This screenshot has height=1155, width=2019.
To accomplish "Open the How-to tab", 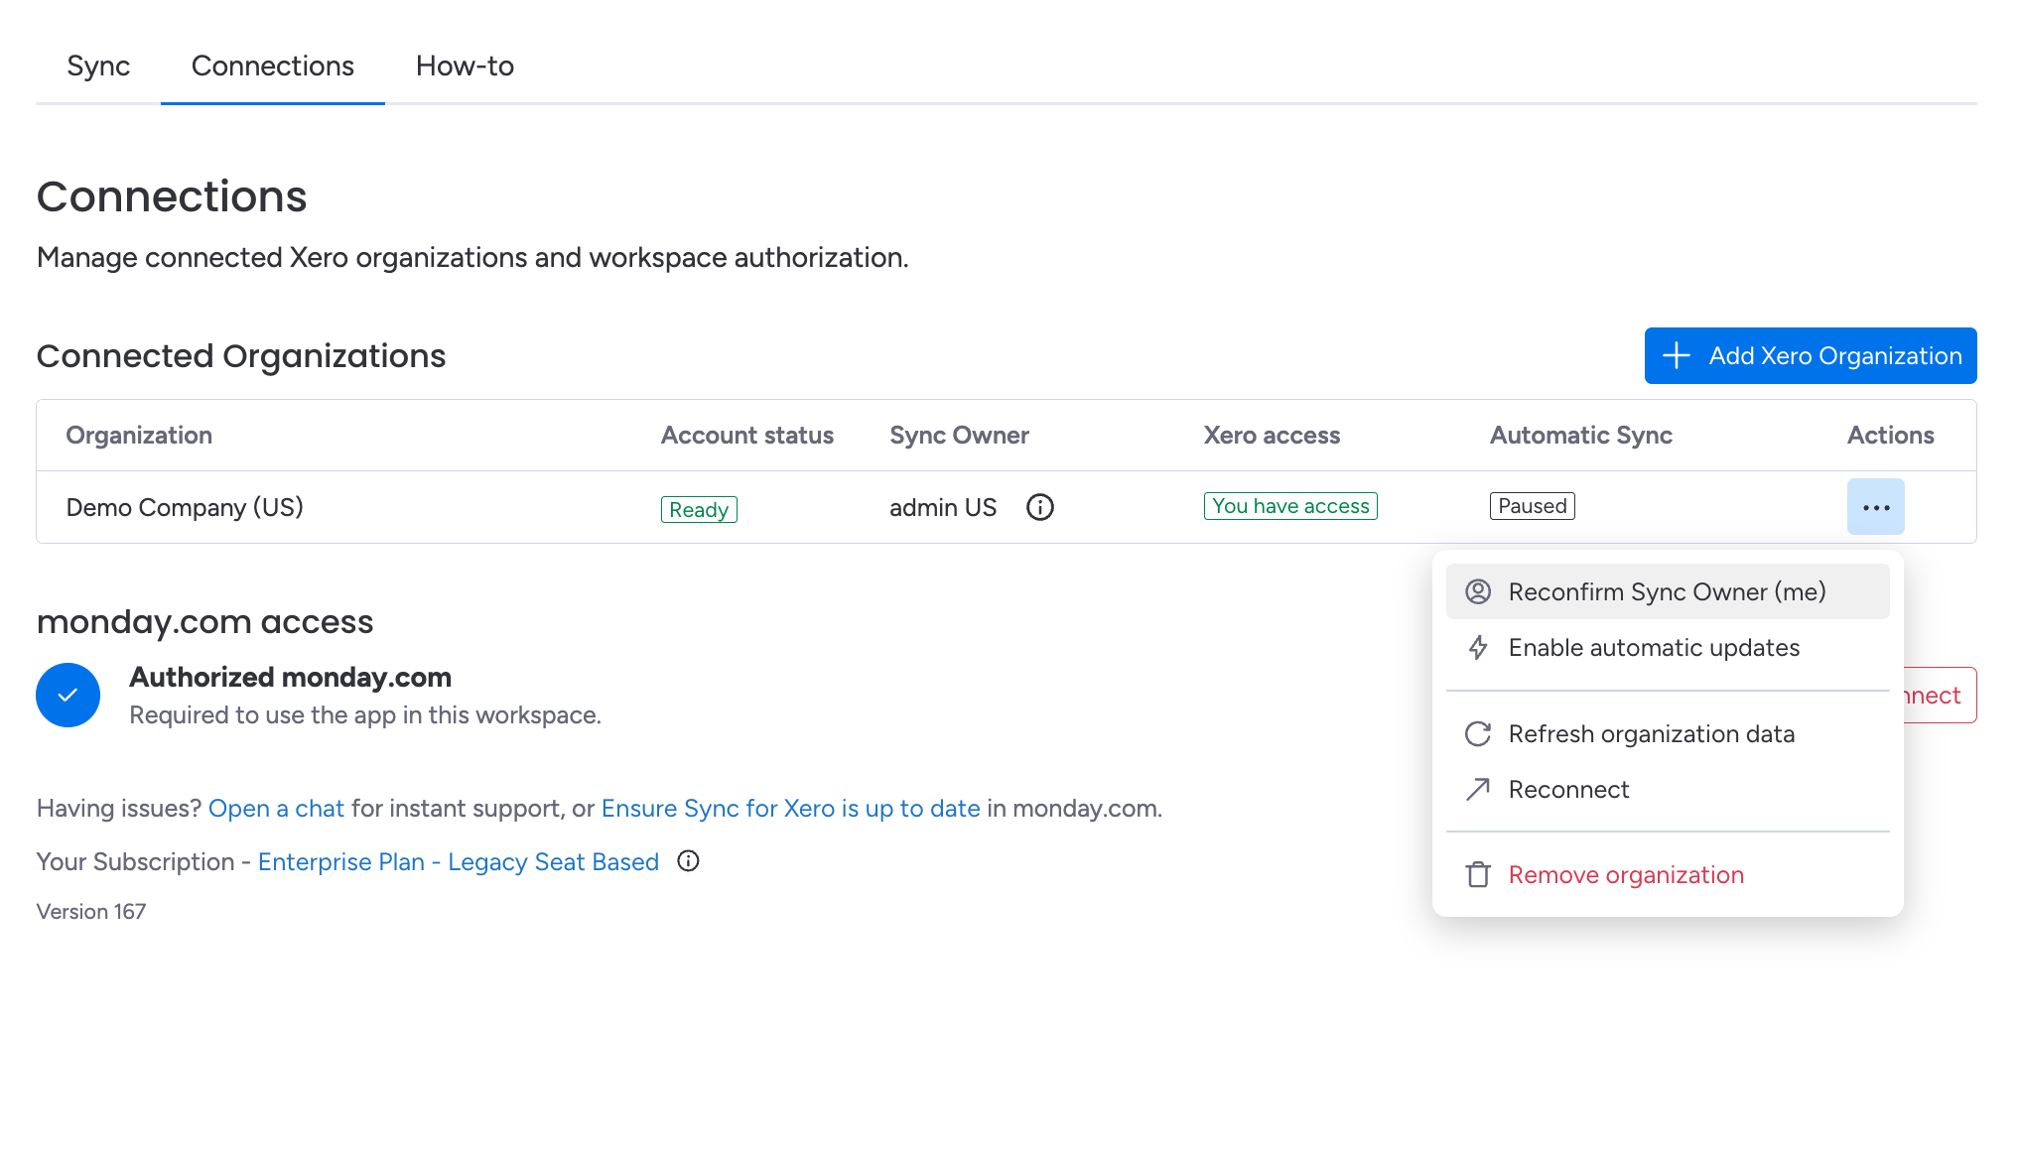I will point(465,65).
